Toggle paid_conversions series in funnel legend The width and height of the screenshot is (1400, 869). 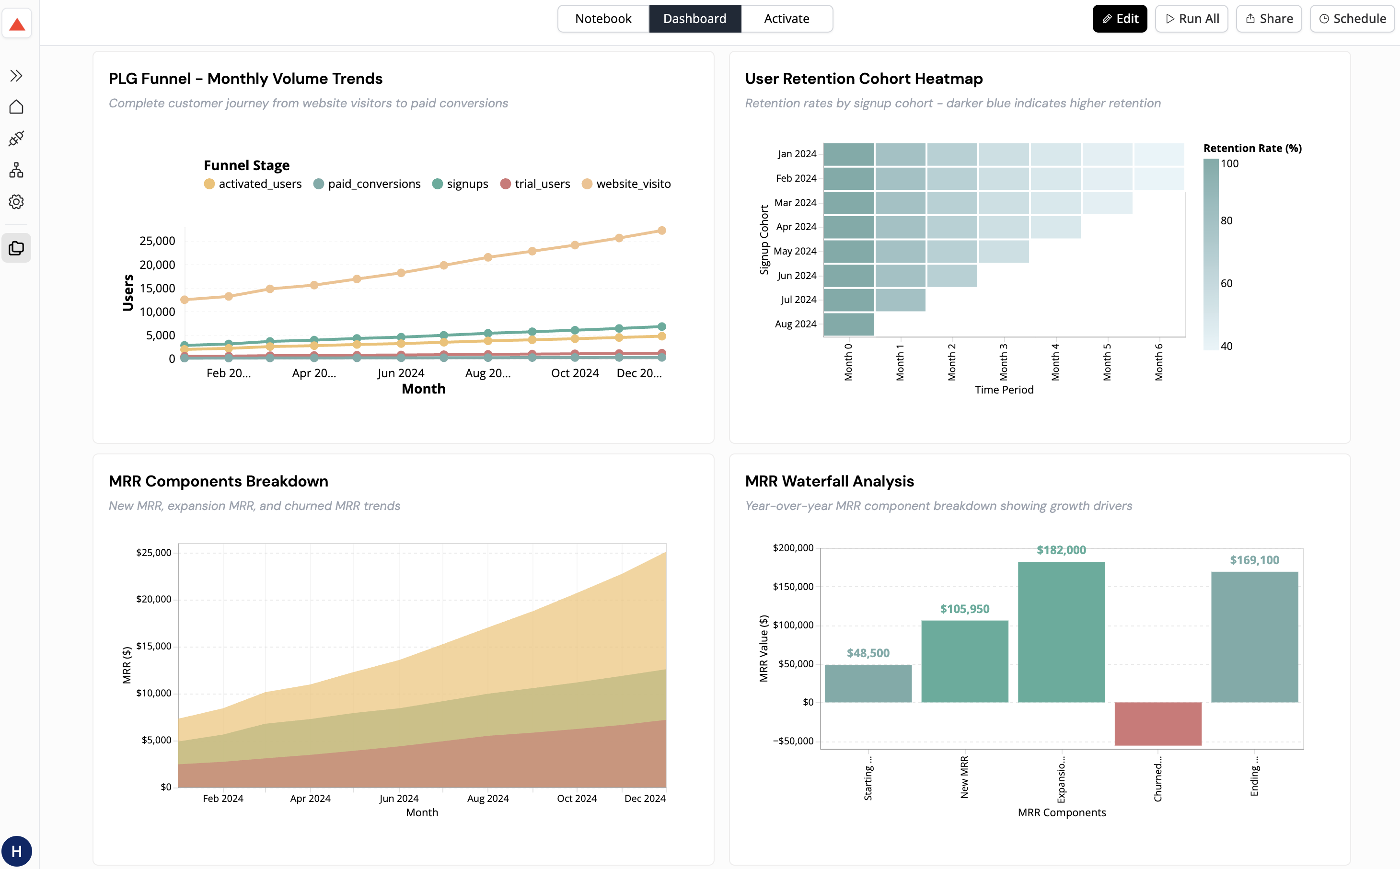367,184
